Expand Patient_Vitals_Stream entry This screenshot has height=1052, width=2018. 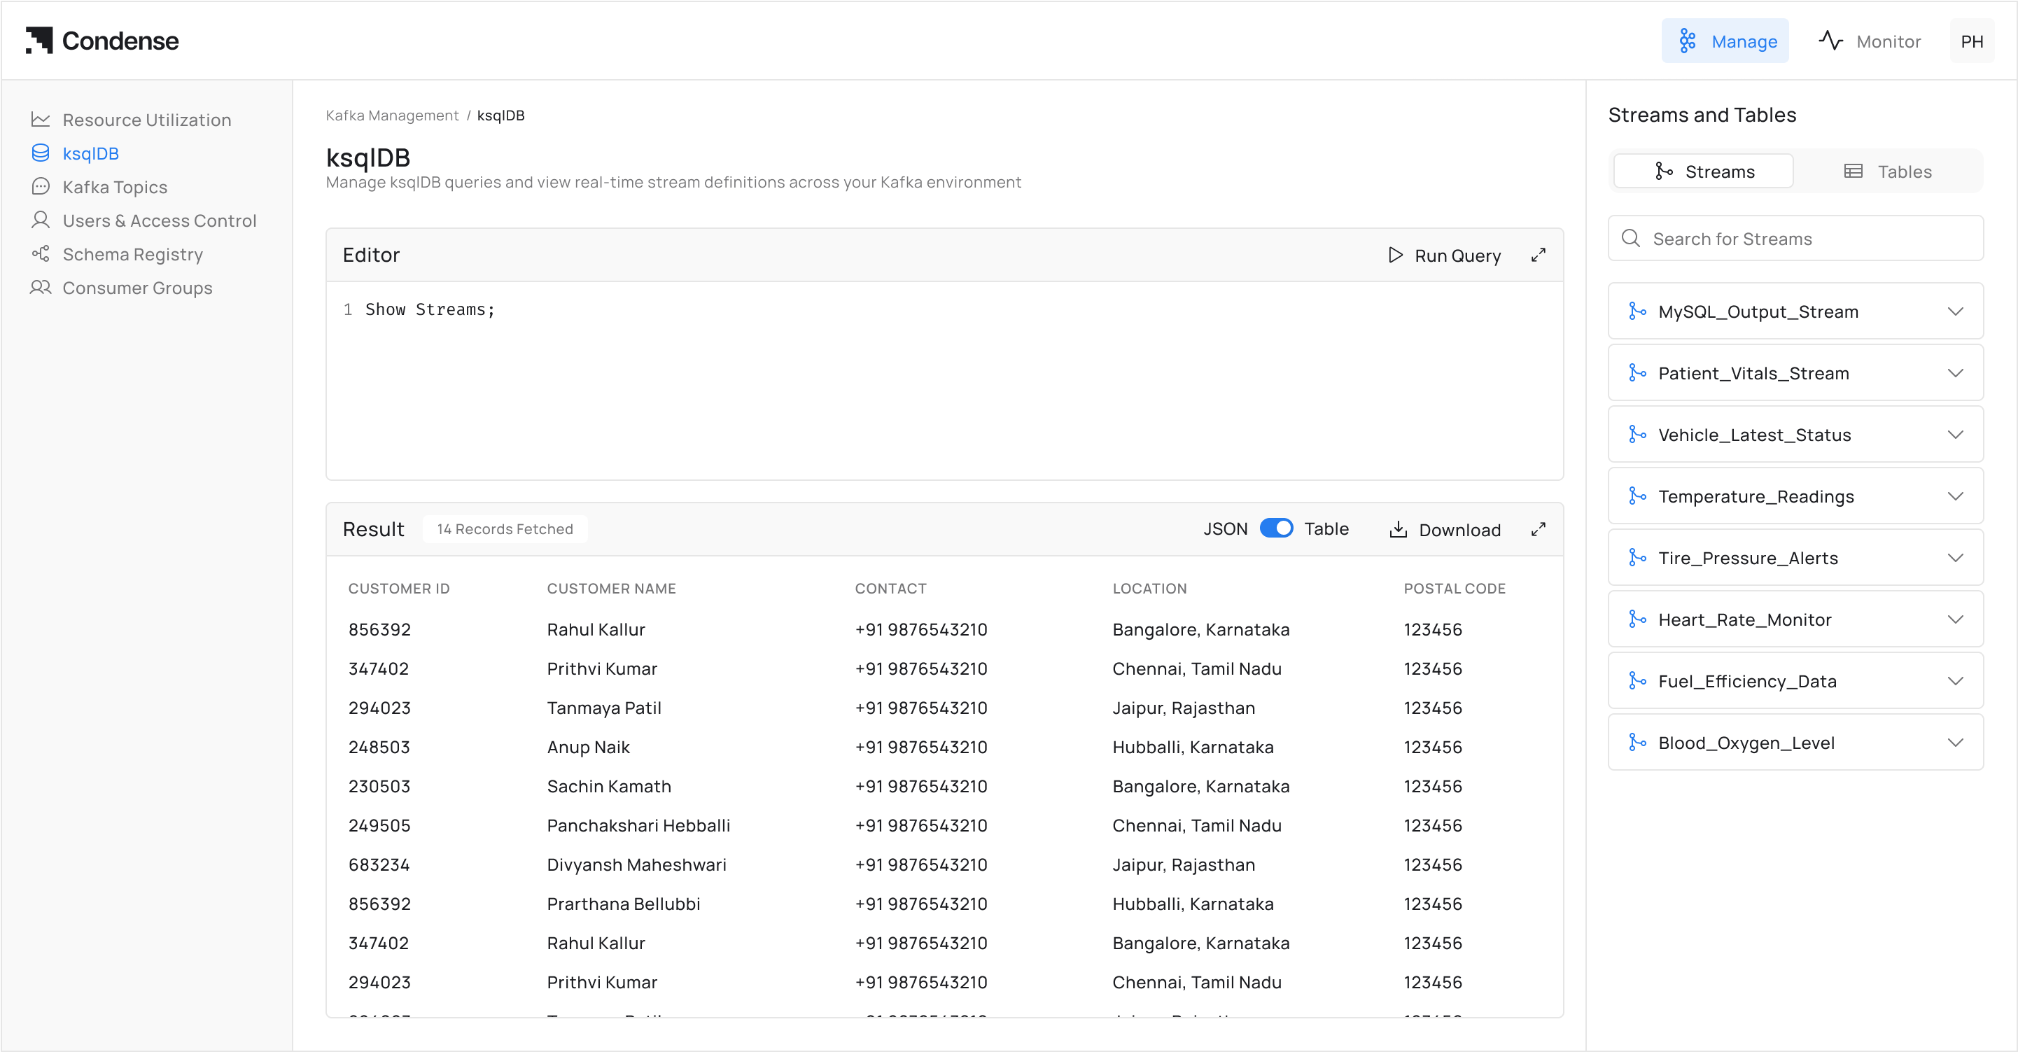point(1954,373)
